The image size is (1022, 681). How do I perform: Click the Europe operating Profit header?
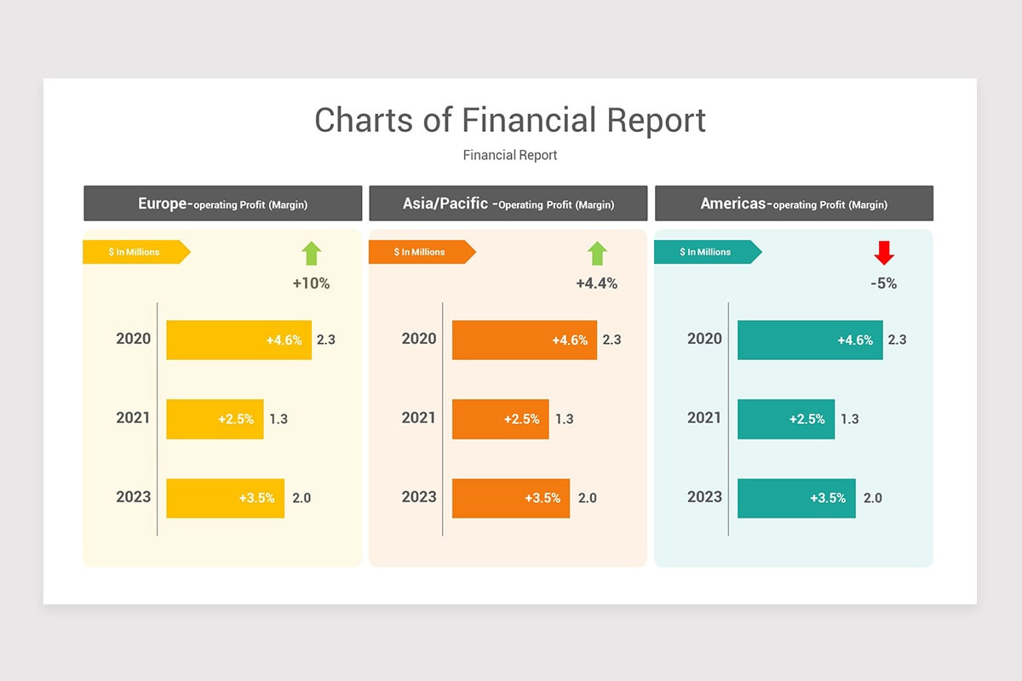(223, 203)
